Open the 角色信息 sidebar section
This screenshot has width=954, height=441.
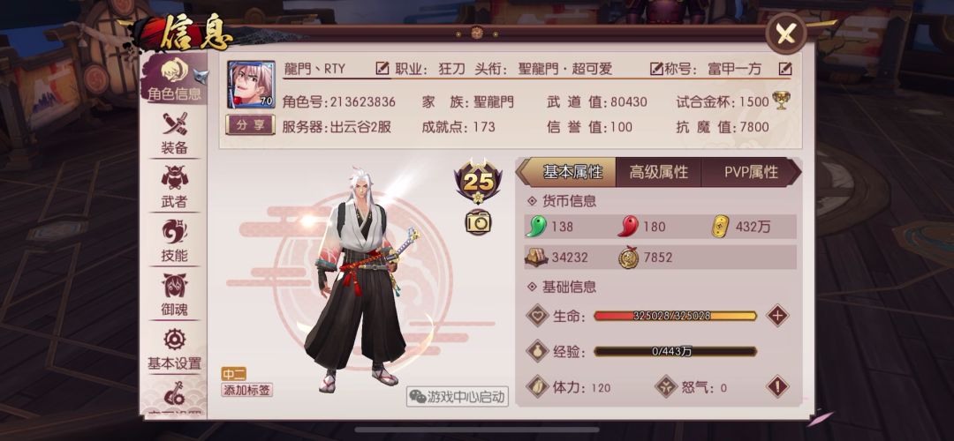(x=174, y=78)
